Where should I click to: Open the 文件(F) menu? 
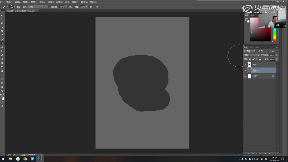9,2
